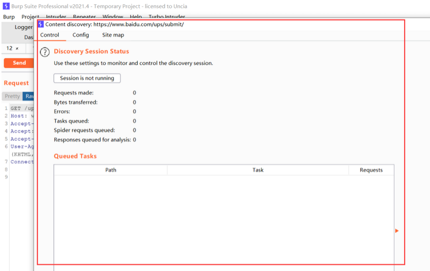Click the Queued Tasks heading
The height and width of the screenshot is (271, 430).
[x=75, y=156]
